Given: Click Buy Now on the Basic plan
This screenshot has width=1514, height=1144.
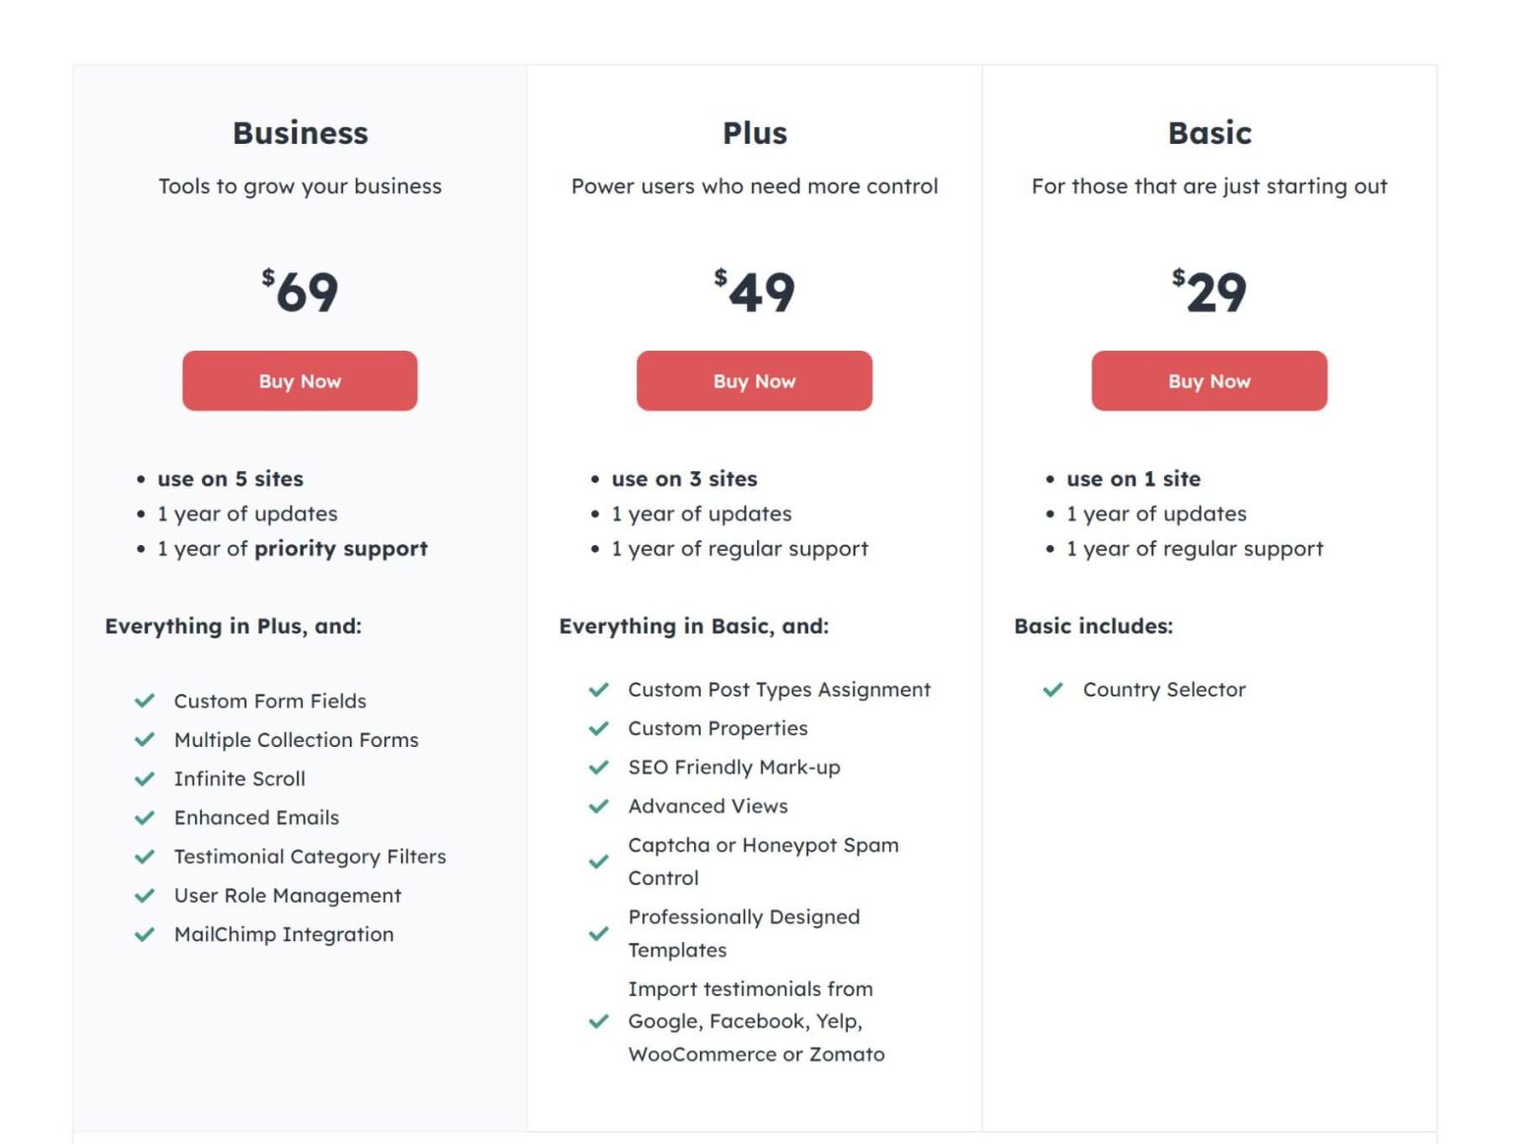Looking at the screenshot, I should tap(1208, 380).
